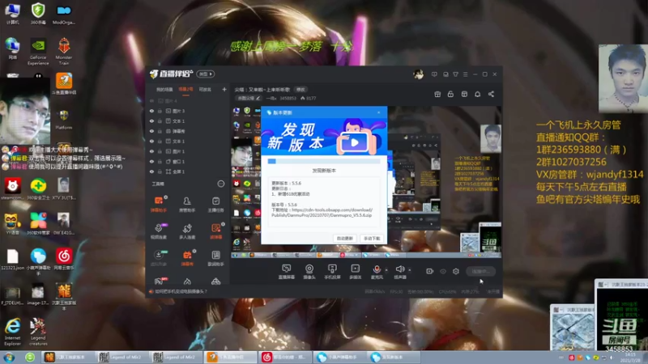The height and width of the screenshot is (364, 648).
Task: Hide the first 文本 1 layer
Action: (x=151, y=121)
